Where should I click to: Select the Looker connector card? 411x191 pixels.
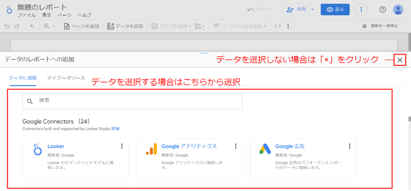pyautogui.click(x=76, y=159)
